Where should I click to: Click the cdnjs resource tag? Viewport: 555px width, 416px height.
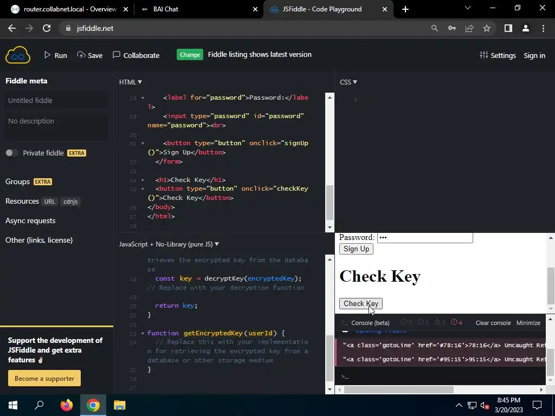click(70, 201)
